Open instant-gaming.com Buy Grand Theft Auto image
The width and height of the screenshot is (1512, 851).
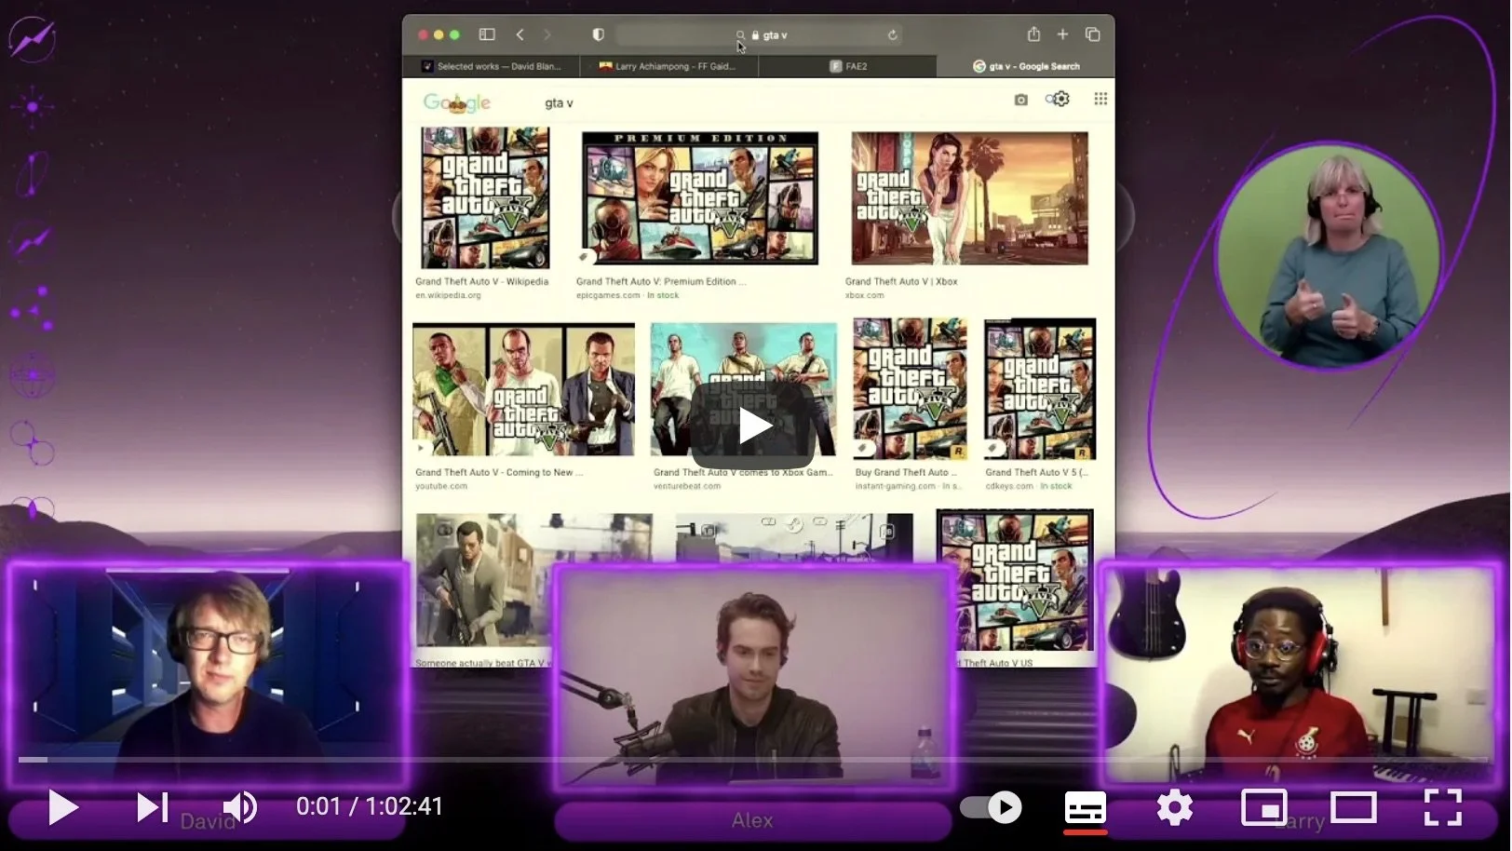(x=910, y=389)
